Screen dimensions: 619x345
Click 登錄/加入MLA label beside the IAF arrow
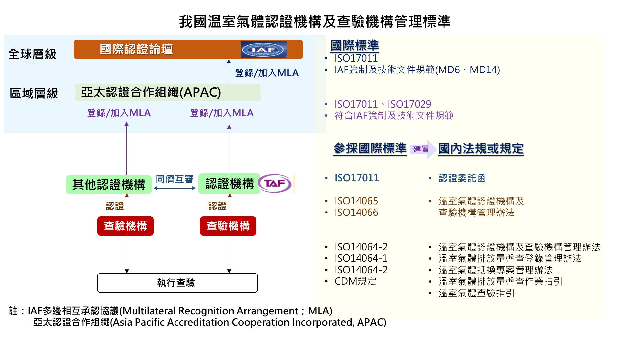point(267,73)
